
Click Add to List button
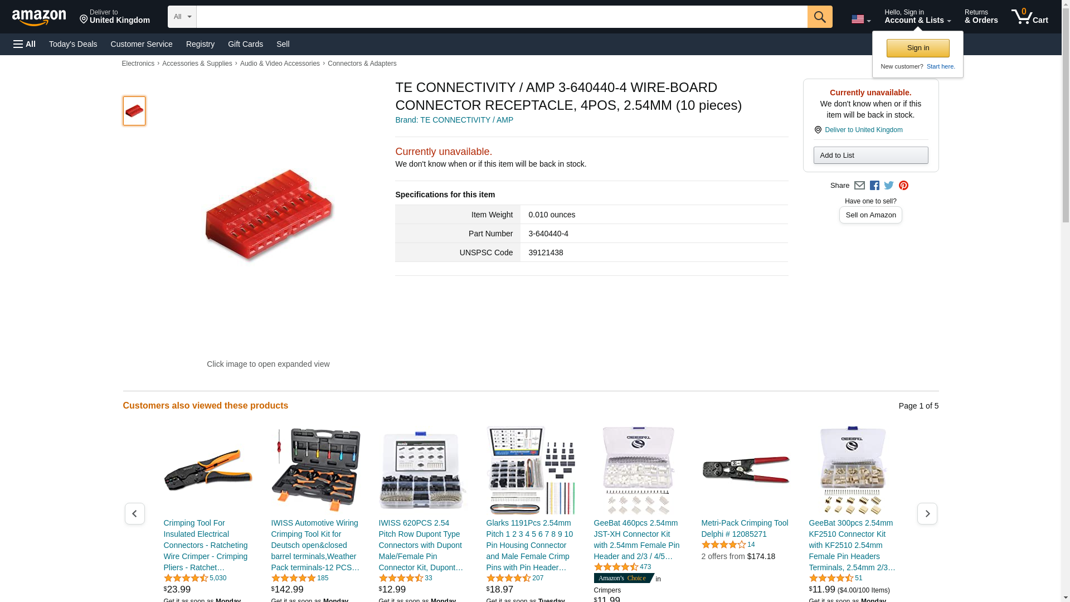870,155
